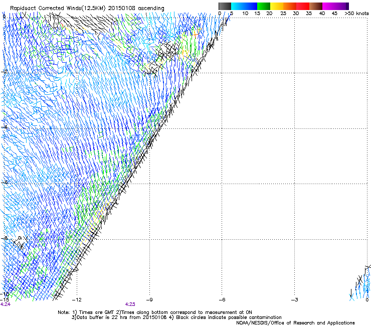Click the 'NOAA/NESDIS/Office of Research and Applications' credit
371x326 pixels.
(295, 323)
